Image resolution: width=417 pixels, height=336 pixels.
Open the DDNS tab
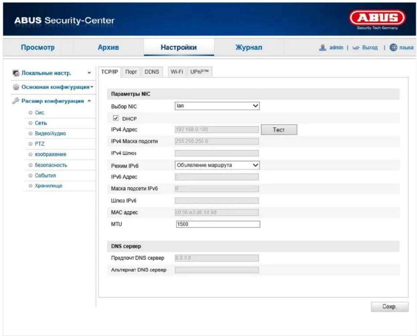coord(152,72)
